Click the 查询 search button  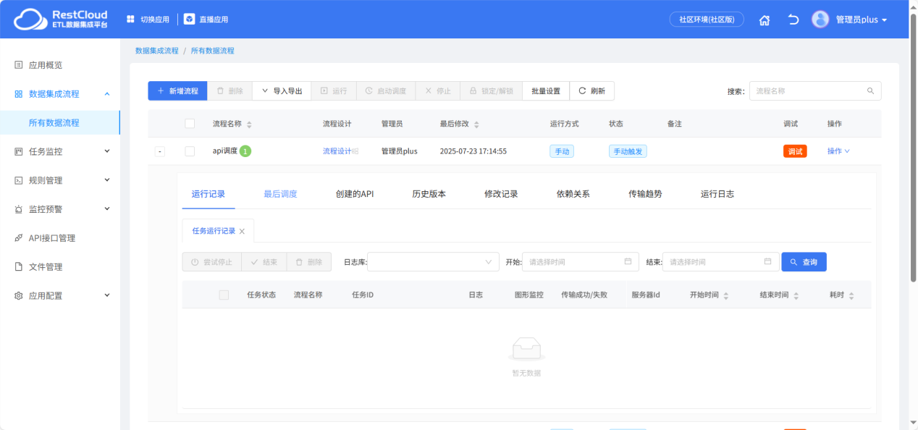coord(804,261)
